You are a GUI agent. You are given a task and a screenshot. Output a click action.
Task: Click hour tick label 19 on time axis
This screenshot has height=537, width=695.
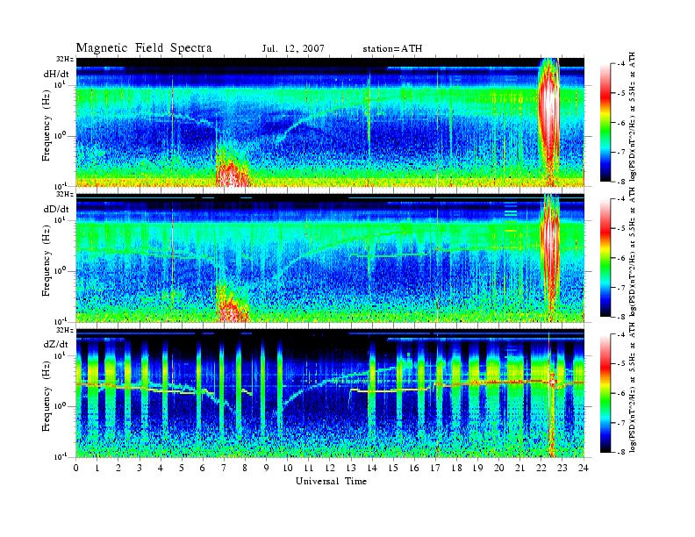pyautogui.click(x=477, y=468)
